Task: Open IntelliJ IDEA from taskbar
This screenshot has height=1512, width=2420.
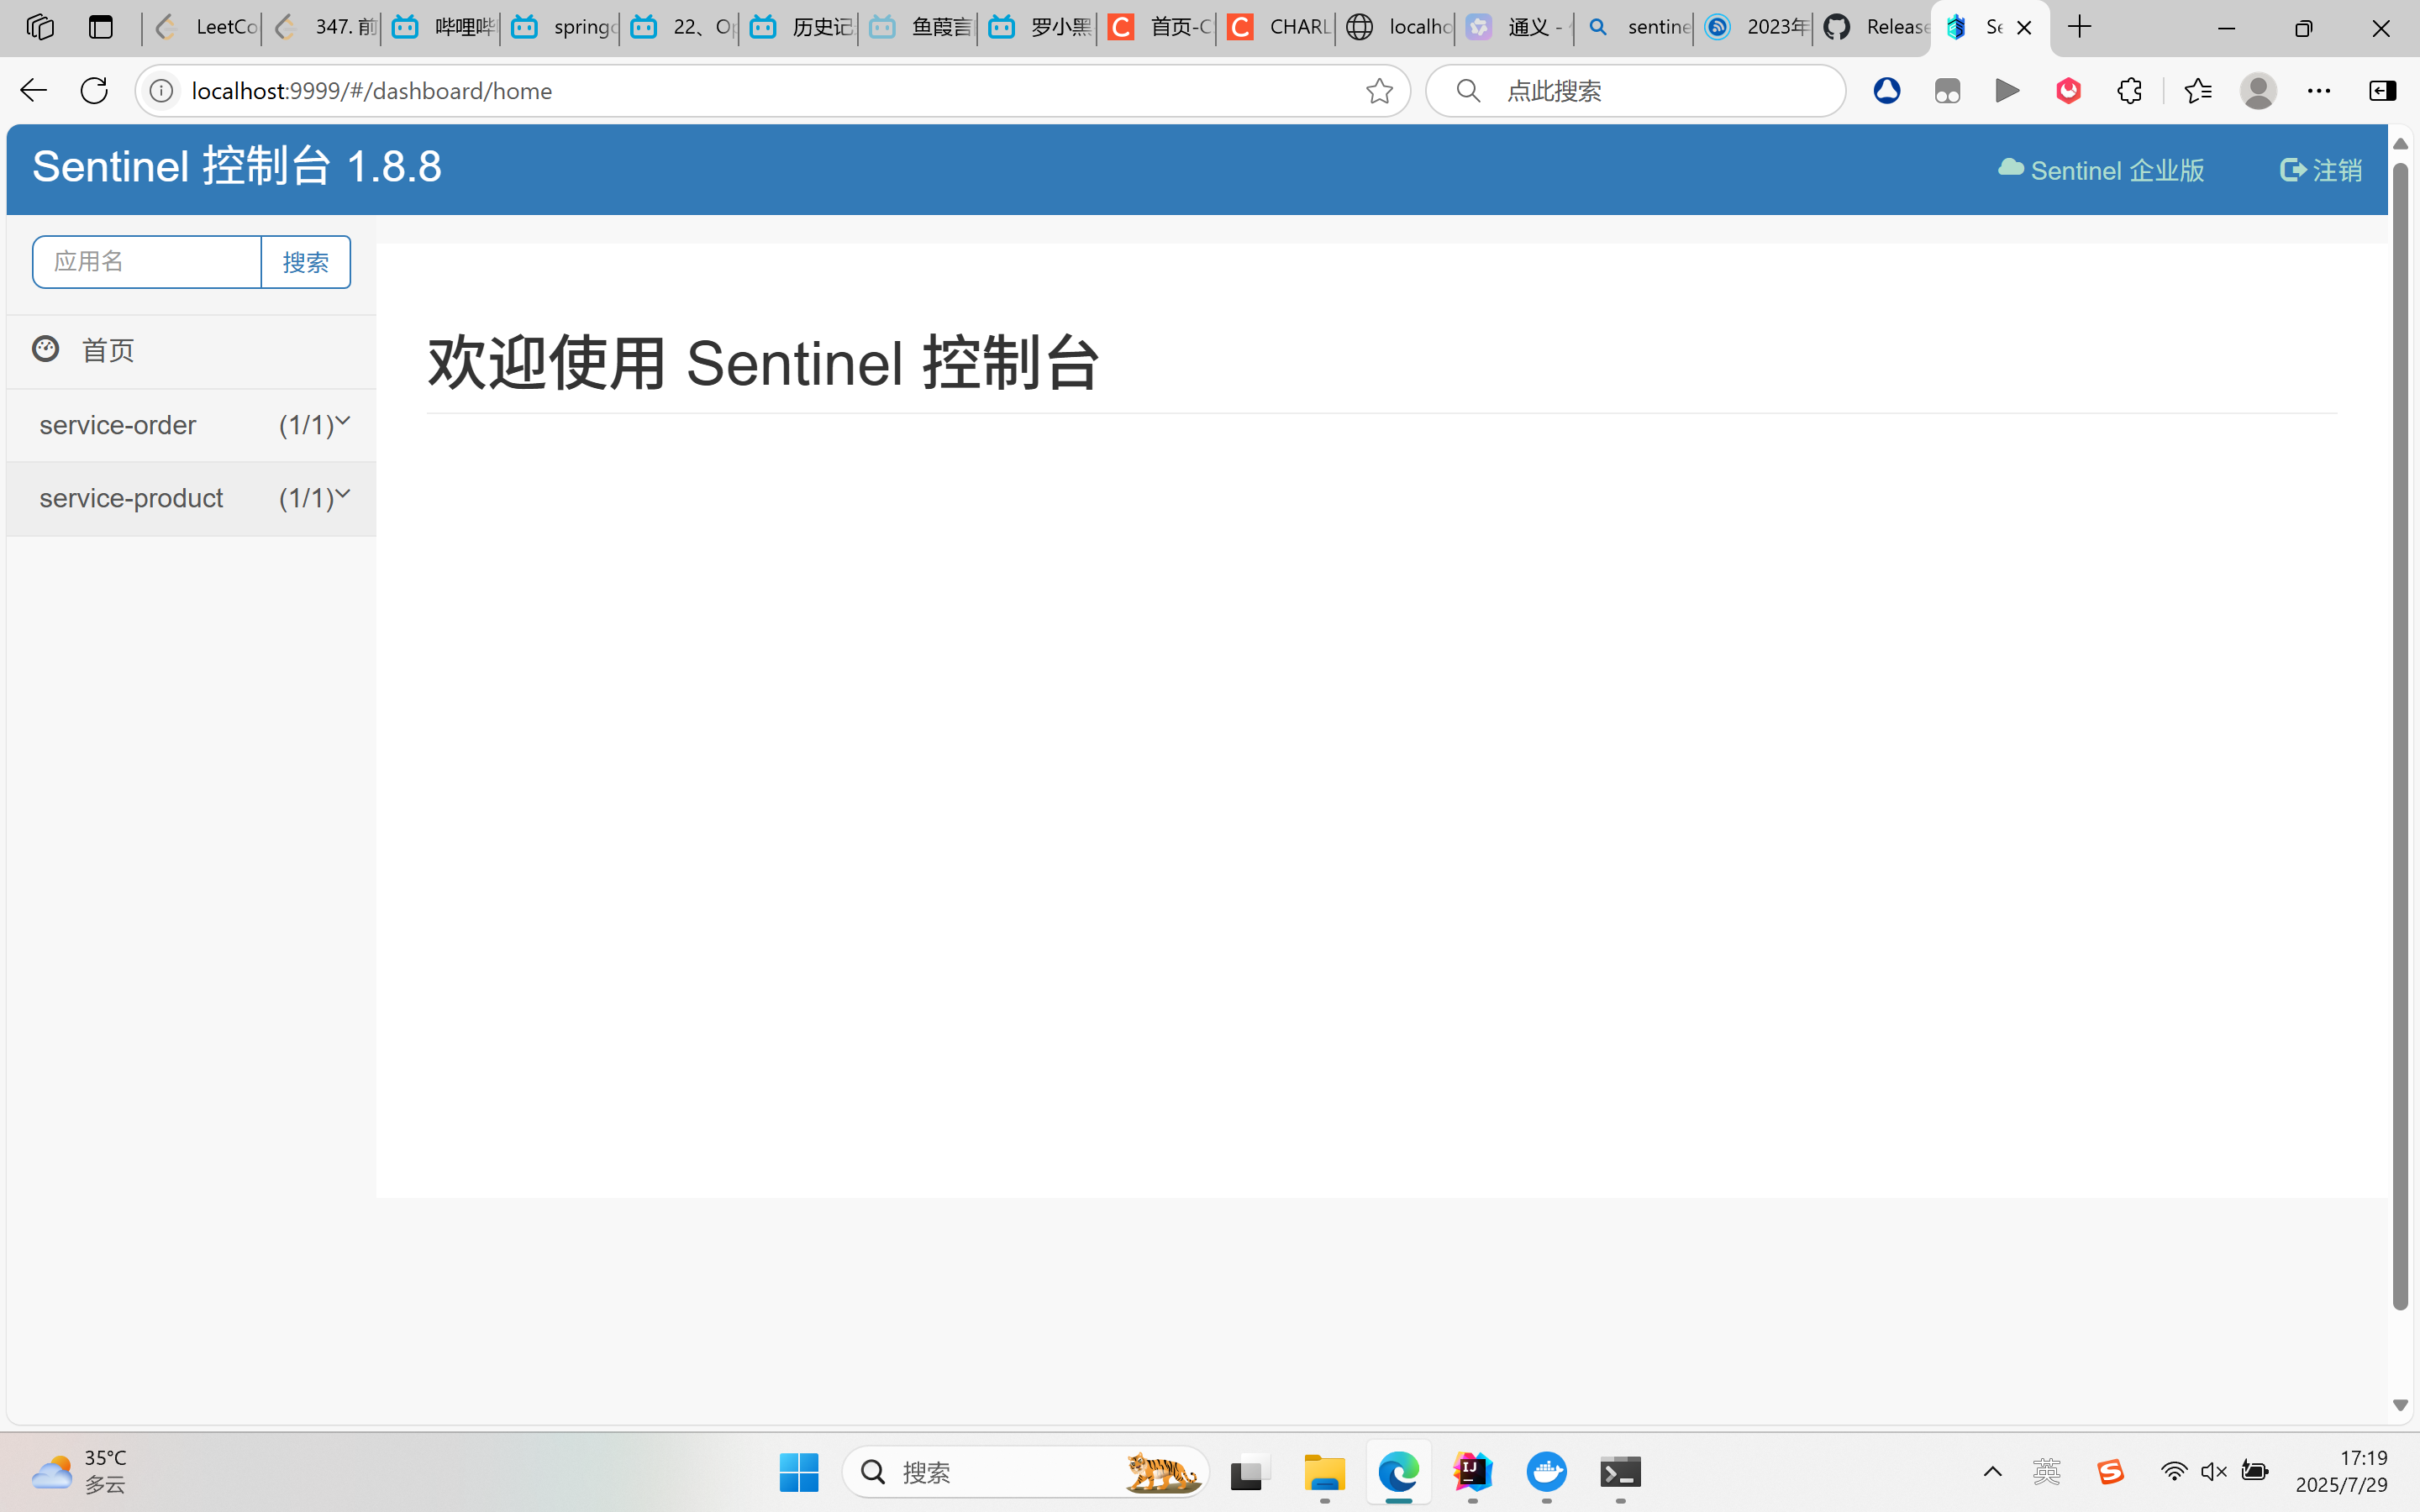Action: coord(1472,1472)
